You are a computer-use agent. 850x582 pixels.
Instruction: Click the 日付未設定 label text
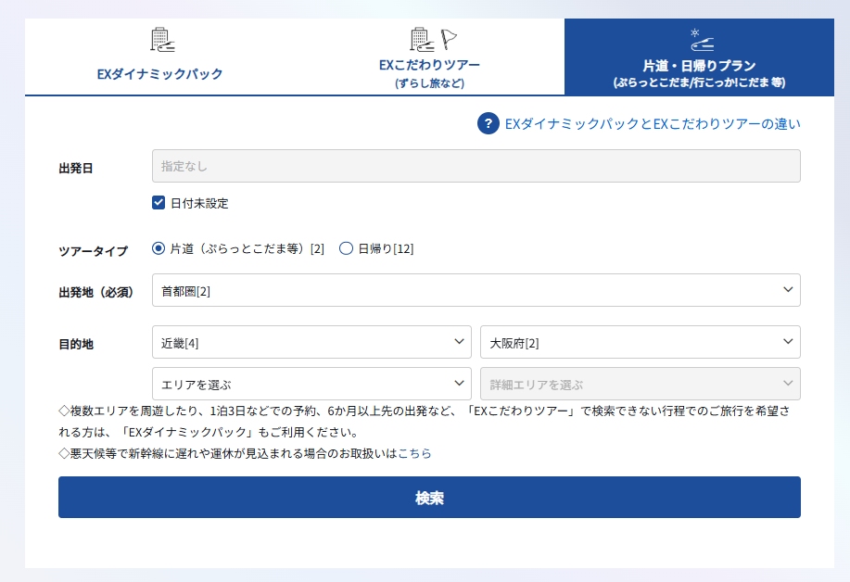pos(199,204)
